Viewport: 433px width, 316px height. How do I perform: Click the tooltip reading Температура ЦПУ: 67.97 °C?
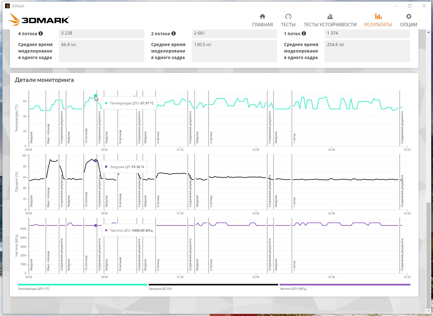129,103
